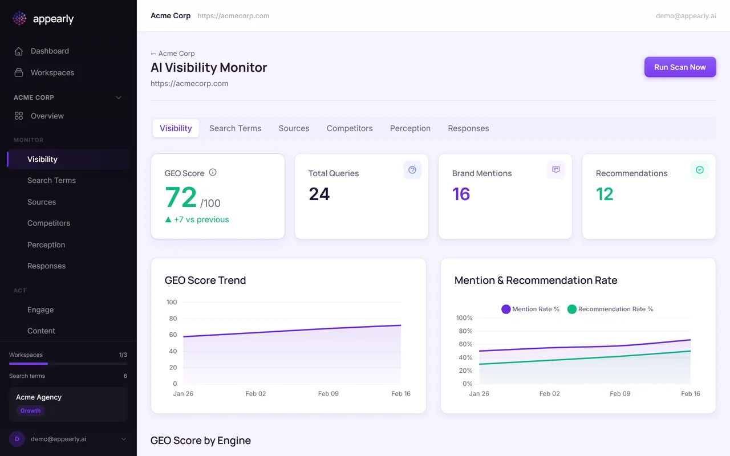The image size is (730, 456).
Task: Click the Acme Agency Growth plan card
Action: (x=68, y=404)
